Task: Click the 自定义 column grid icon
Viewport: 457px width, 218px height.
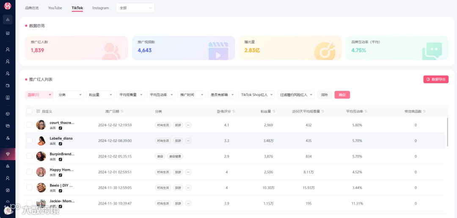Action: coord(38,111)
